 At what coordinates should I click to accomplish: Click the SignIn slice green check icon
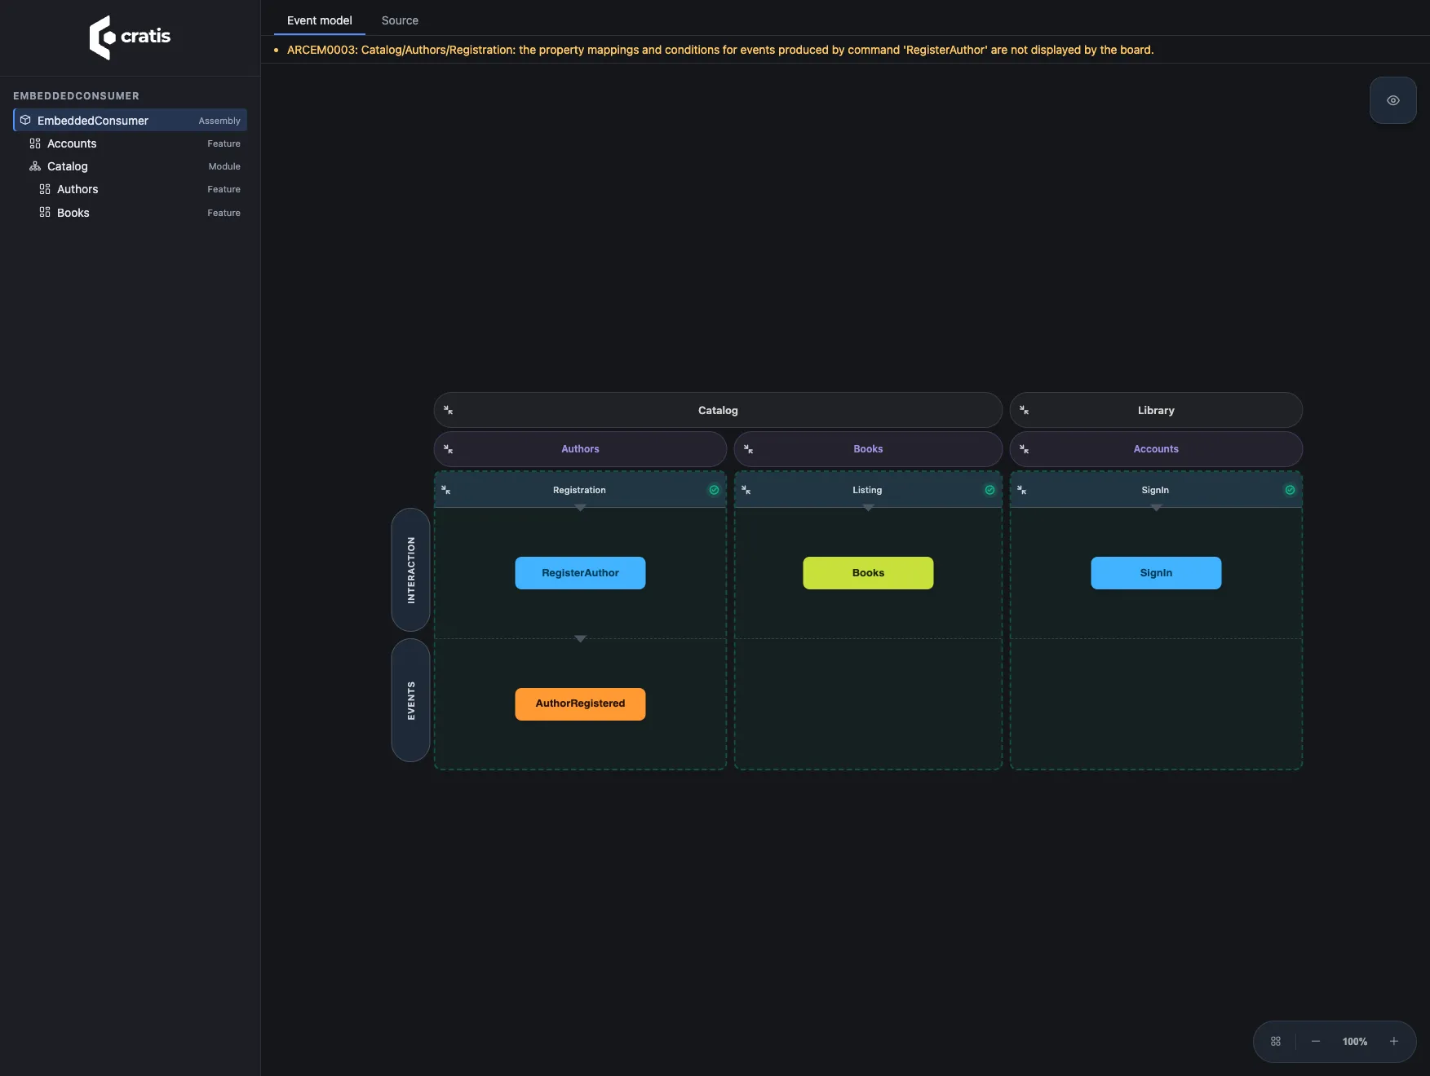[x=1290, y=490]
